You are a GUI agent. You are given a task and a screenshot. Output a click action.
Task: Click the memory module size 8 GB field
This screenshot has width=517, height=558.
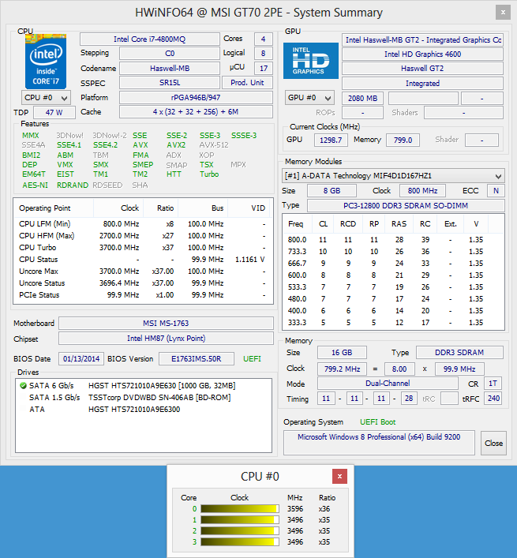pyautogui.click(x=332, y=191)
